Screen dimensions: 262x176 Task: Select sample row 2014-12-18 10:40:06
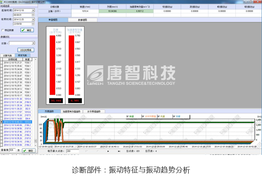click(x=17, y=125)
